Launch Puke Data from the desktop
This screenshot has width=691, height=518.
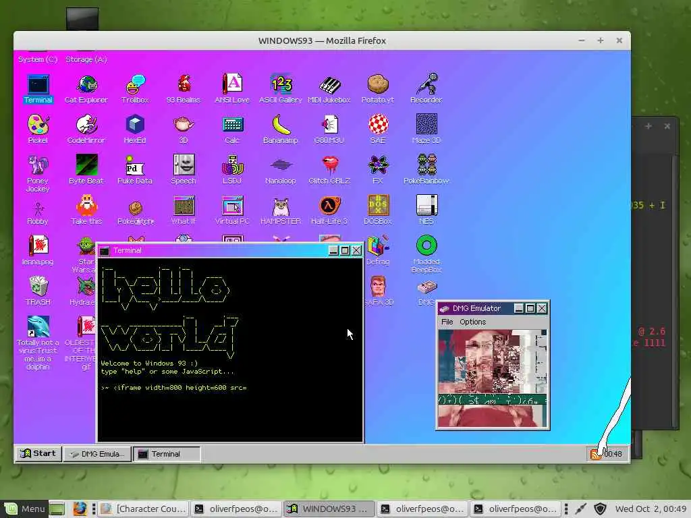[135, 169]
